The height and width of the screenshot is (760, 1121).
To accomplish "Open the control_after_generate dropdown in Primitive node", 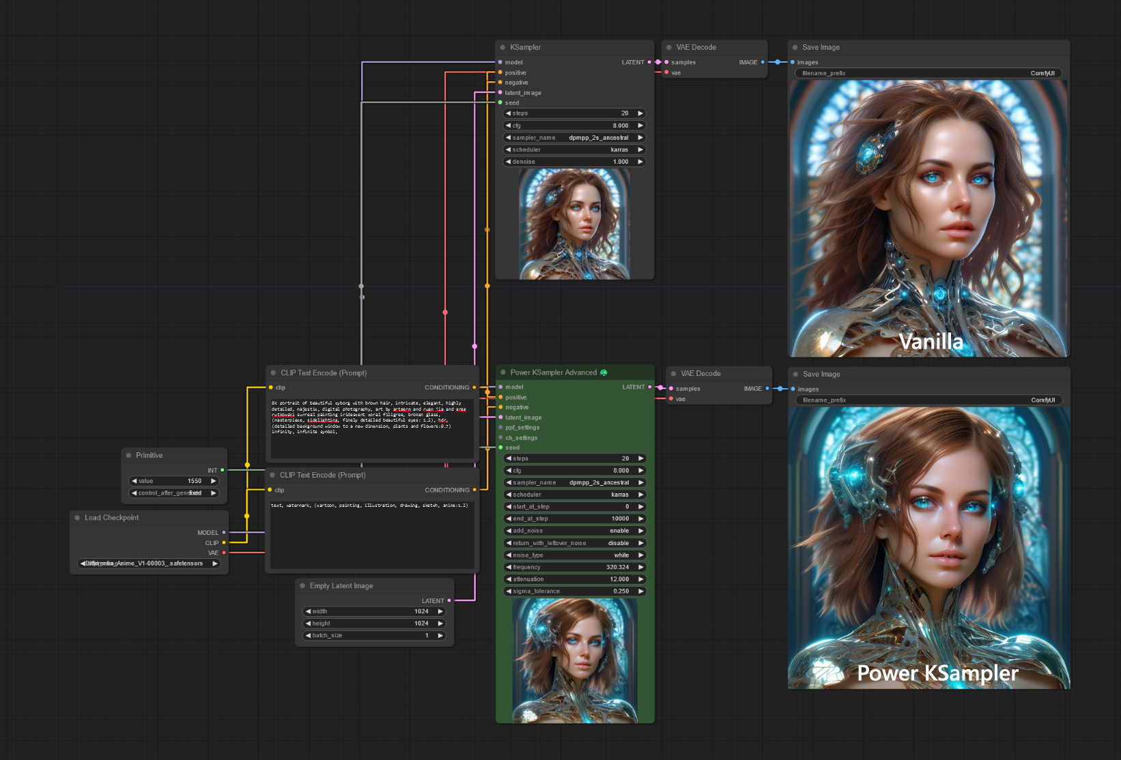I will coord(173,493).
